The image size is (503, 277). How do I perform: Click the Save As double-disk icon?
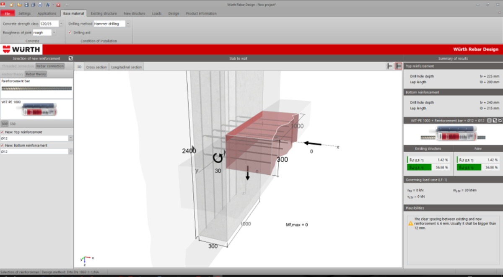(33, 5)
